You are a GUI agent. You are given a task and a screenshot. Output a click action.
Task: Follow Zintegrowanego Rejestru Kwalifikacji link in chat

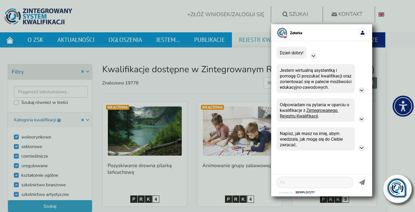(x=309, y=113)
